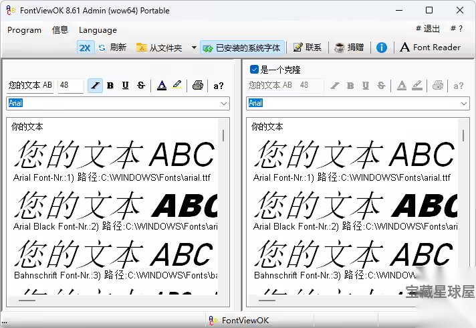Click disabled italic icon in right panel

click(334, 86)
